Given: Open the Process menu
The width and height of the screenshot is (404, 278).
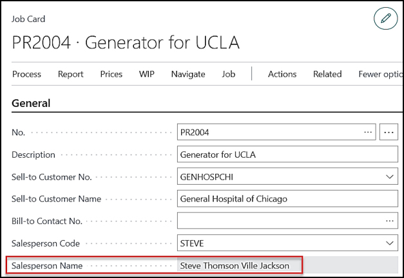Looking at the screenshot, I should pyautogui.click(x=26, y=74).
